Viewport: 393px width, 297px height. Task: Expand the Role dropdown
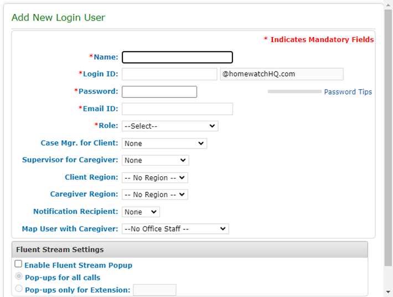pyautogui.click(x=170, y=126)
